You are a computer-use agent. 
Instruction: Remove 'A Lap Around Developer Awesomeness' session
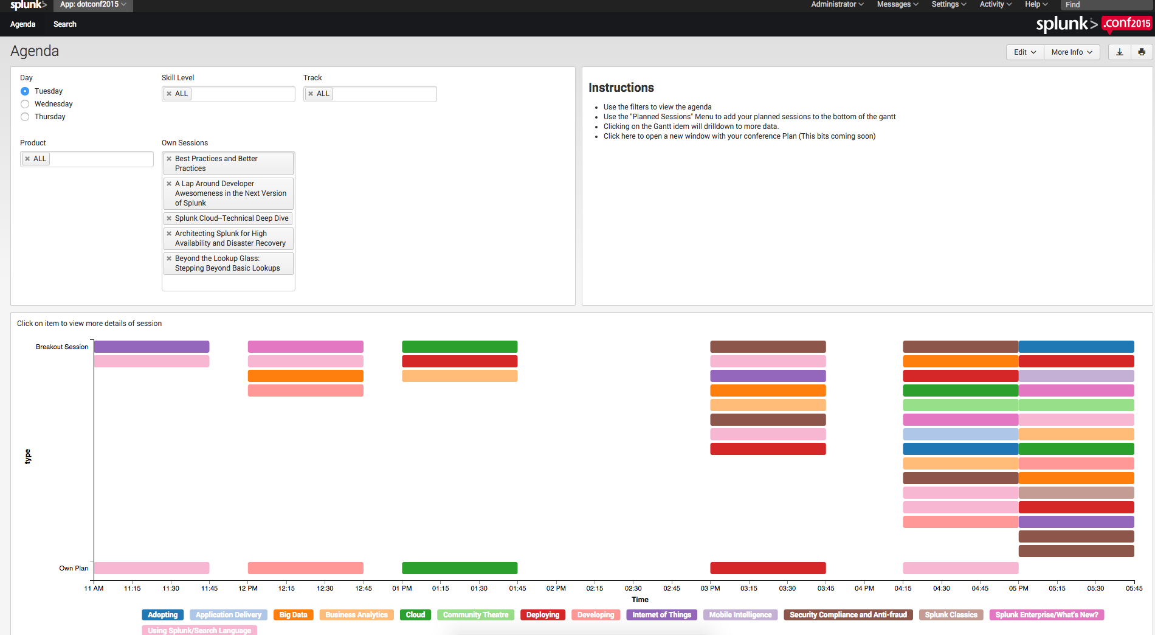(x=169, y=184)
